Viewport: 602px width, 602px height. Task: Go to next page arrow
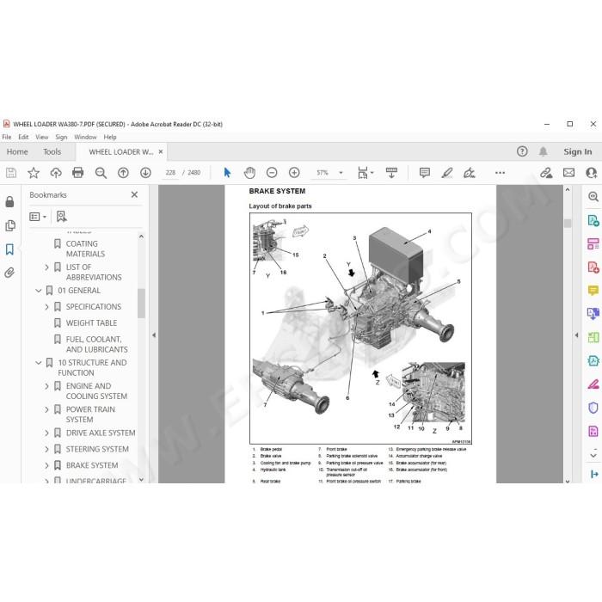tap(145, 173)
